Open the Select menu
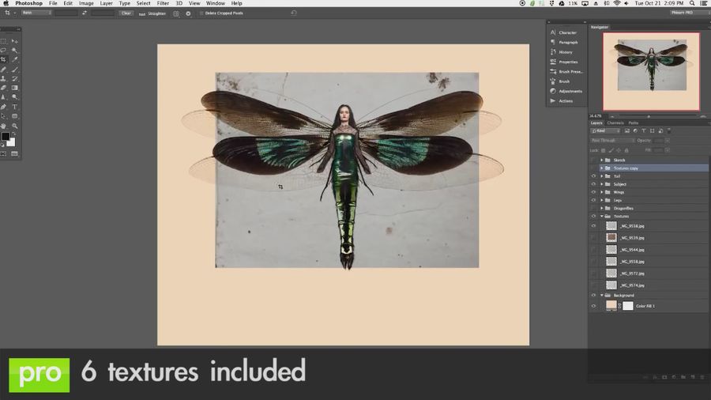The width and height of the screenshot is (711, 400). click(143, 3)
